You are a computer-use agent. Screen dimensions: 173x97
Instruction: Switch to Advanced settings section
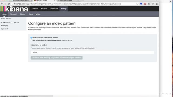(13, 14)
